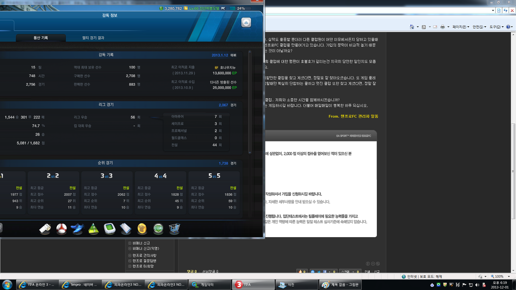516x290 pixels.
Task: Switch to the 'tenpro : 네이버' taskbar button
Action: pyautogui.click(x=80, y=285)
